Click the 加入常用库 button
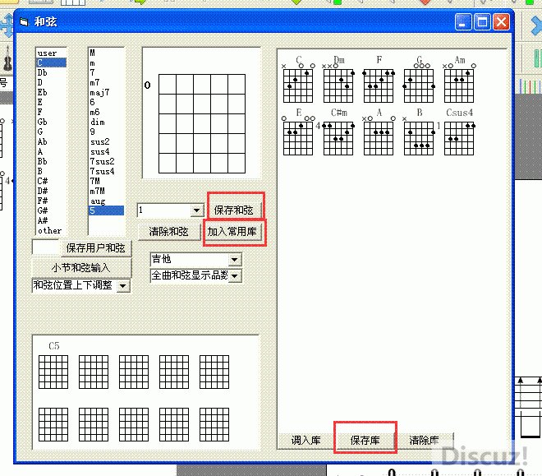This screenshot has width=542, height=476. coord(232,232)
